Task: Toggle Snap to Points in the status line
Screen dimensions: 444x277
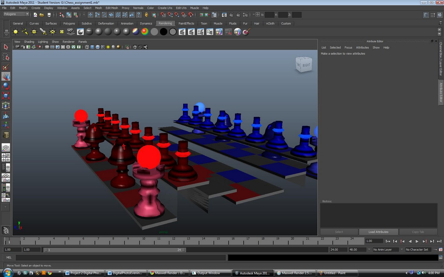Action: [x=176, y=15]
